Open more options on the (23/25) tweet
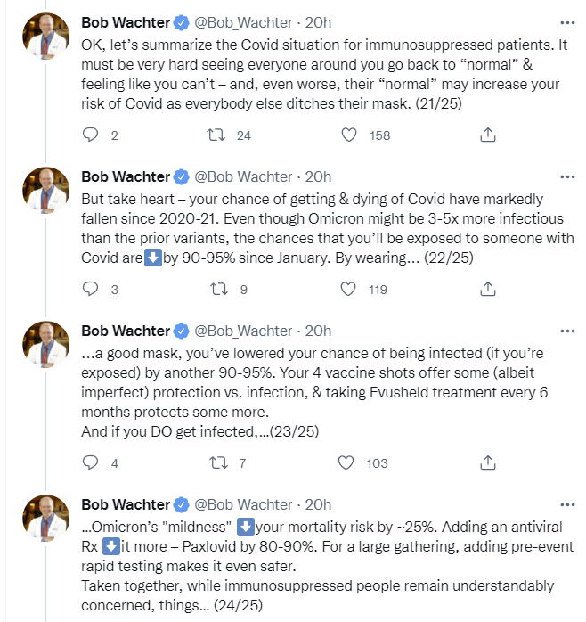Screen dimensions: 586x622 [566, 330]
